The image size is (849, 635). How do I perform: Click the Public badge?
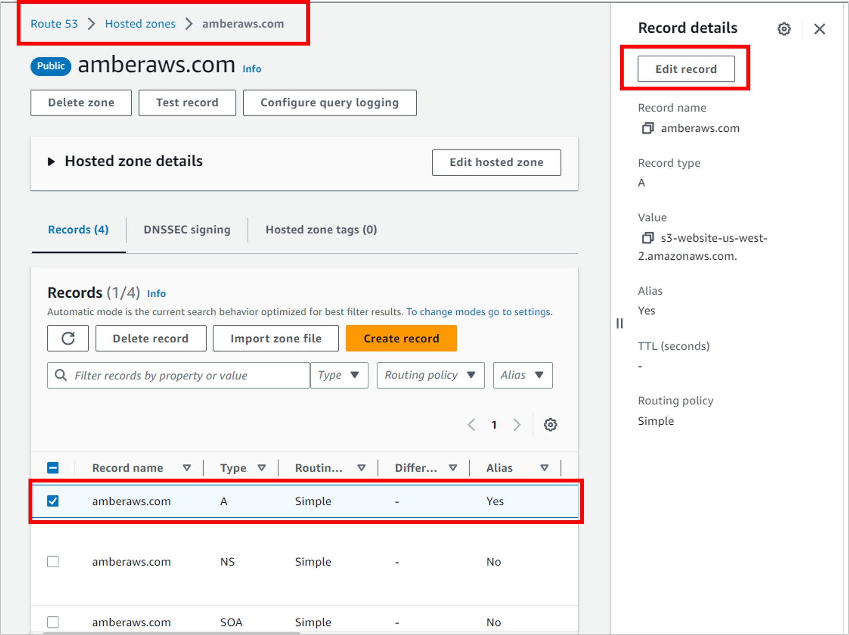(51, 66)
